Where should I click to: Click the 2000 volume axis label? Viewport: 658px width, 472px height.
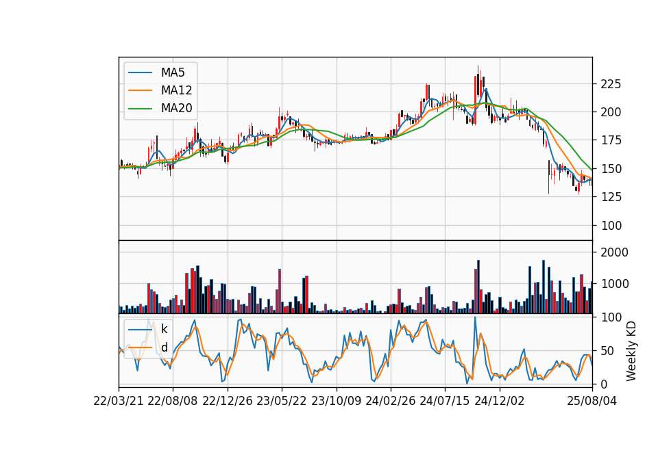[x=614, y=252]
